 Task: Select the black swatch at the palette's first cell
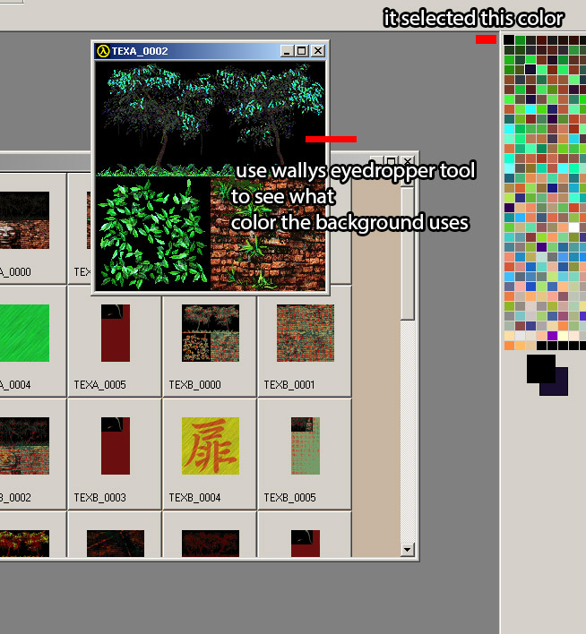(509, 39)
